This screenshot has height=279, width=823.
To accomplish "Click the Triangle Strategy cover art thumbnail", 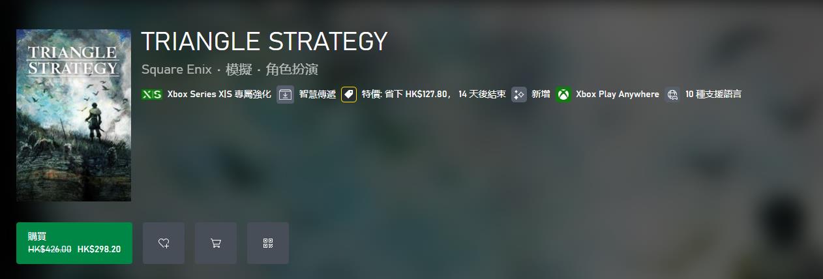I will tap(74, 115).
